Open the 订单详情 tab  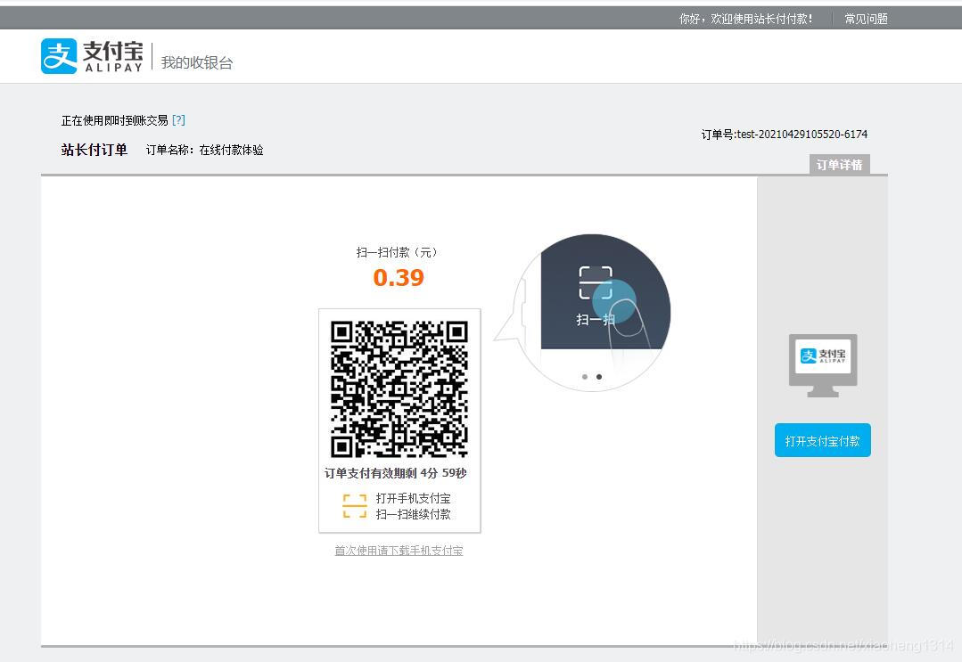839,165
